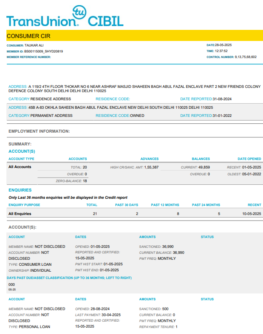Select the consumer name TAUKAR ALI
Viewport: 263px width, 334px height.
34,45
